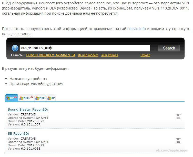Select the active XP x64 tab
Viewport: 193px width, 157px height.
coord(12,98)
